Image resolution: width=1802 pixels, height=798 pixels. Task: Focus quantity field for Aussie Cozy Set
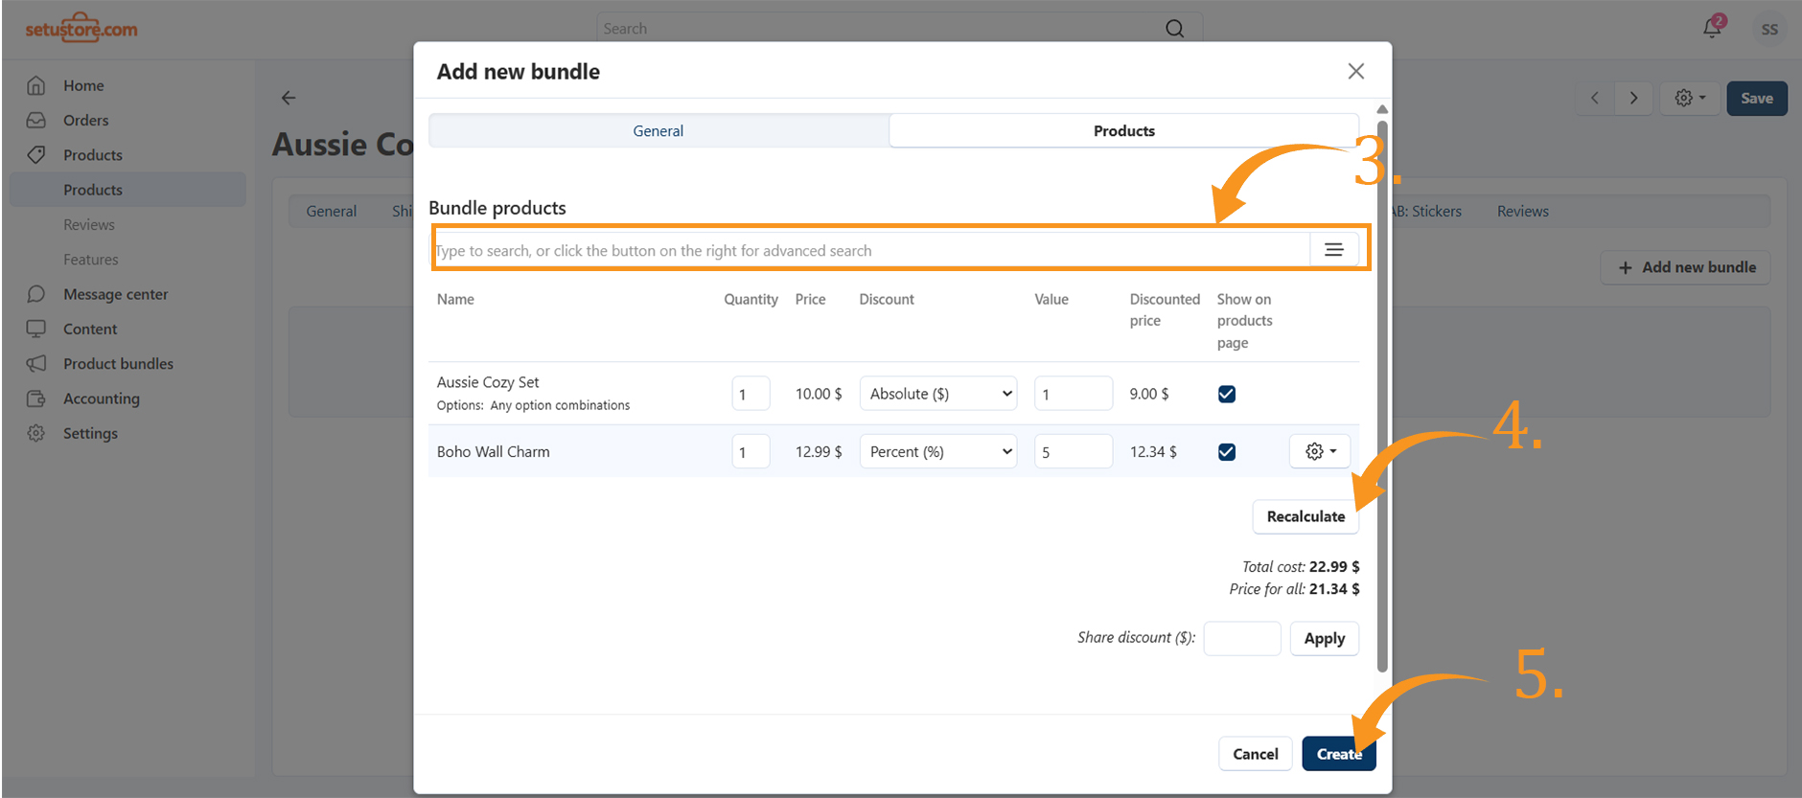pyautogui.click(x=751, y=394)
